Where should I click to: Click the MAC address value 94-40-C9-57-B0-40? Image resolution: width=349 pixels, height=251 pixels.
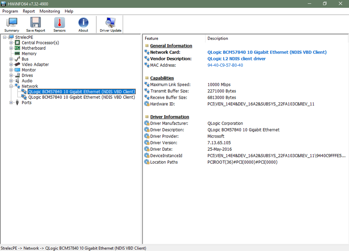coord(225,65)
